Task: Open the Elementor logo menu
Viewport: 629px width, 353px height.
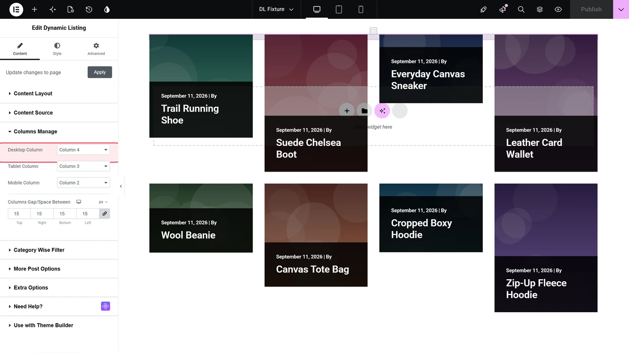Action: 16,9
